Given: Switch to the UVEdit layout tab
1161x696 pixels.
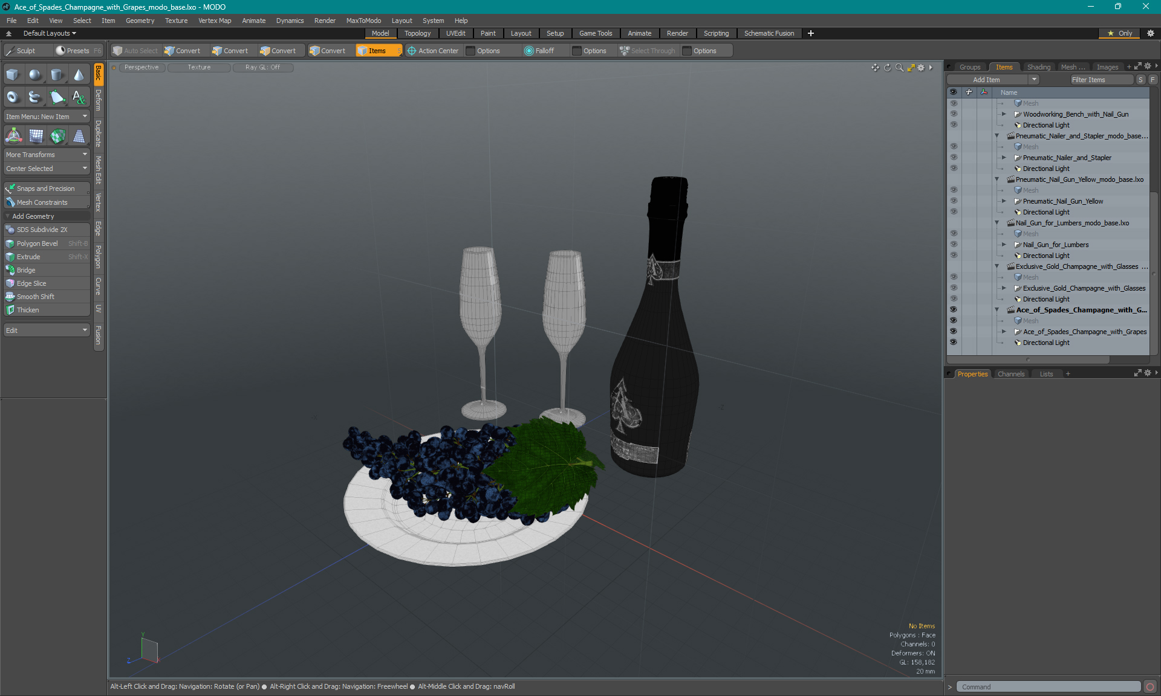Looking at the screenshot, I should coord(455,33).
